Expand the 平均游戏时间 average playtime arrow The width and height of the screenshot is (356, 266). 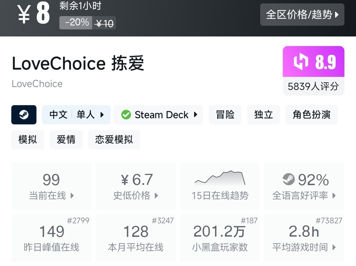(334, 248)
